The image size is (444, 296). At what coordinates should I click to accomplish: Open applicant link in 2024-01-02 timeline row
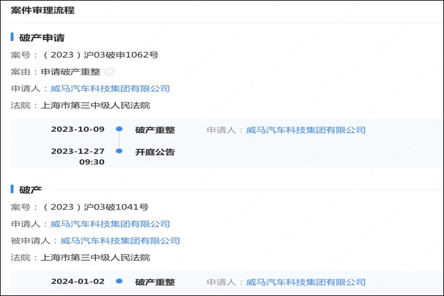306,282
